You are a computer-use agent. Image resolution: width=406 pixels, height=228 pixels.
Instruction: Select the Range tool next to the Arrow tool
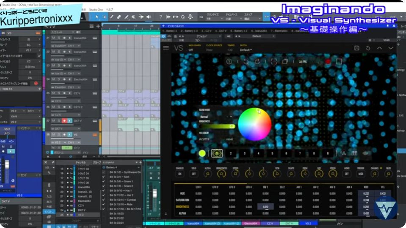[x=104, y=17]
